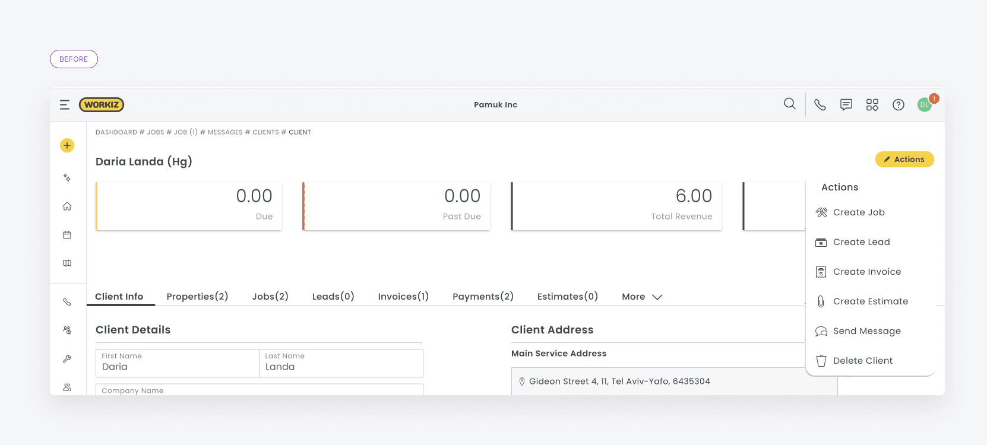
Task: Click the location pin in address field
Action: [522, 382]
